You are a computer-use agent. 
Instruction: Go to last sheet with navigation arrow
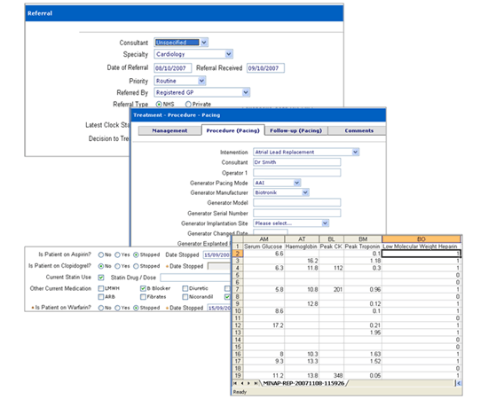tap(256, 383)
